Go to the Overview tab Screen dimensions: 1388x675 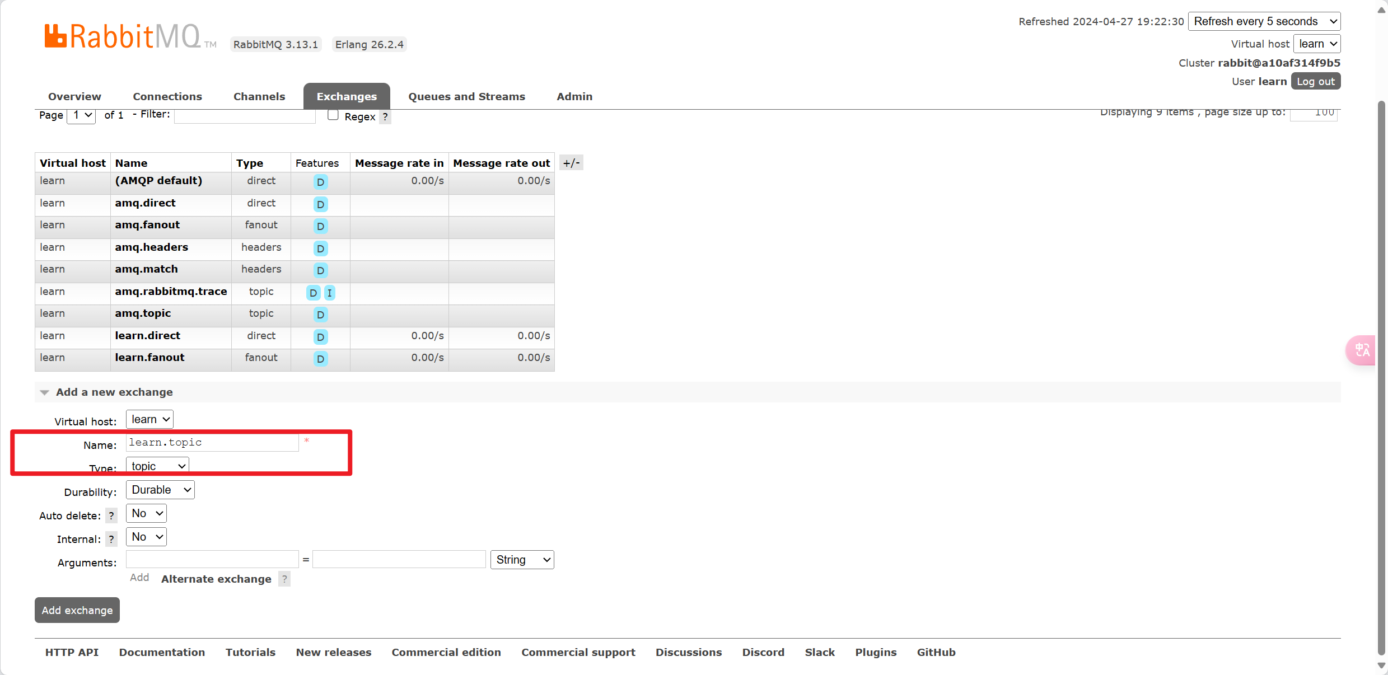click(74, 96)
